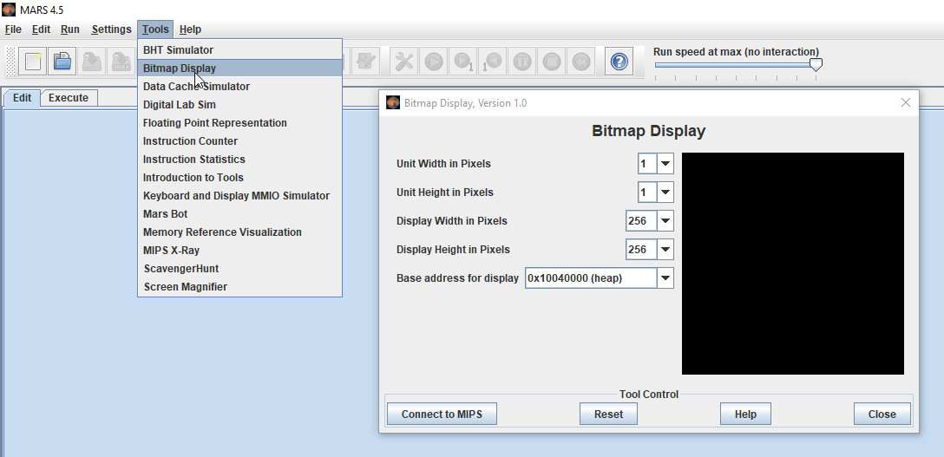Click the New file toolbar icon
Screen dimensions: 944x457
[x=32, y=62]
